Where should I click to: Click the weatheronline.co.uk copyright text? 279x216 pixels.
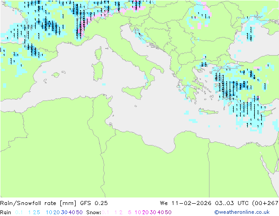[x=242, y=212]
